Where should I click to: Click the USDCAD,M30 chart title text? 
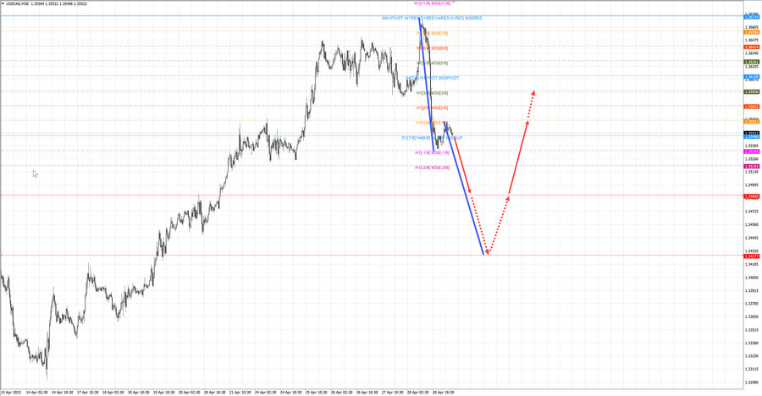(x=17, y=3)
